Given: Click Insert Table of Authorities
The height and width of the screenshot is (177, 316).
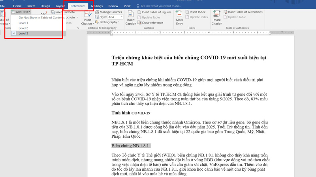Looking at the screenshot, I should click(x=243, y=12).
